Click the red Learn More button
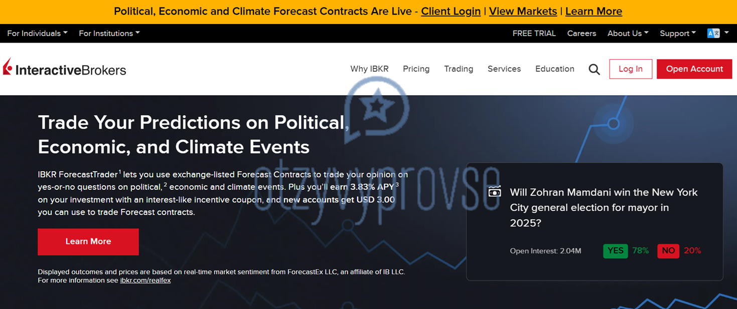The image size is (737, 309). click(x=88, y=242)
